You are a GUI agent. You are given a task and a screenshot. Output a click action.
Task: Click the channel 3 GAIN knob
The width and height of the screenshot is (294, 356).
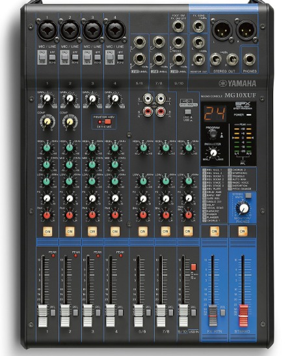point(92,98)
